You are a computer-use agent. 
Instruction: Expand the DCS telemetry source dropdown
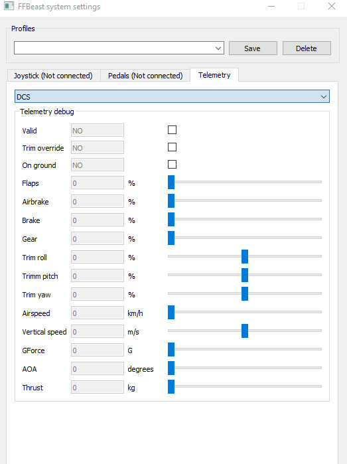coord(172,96)
